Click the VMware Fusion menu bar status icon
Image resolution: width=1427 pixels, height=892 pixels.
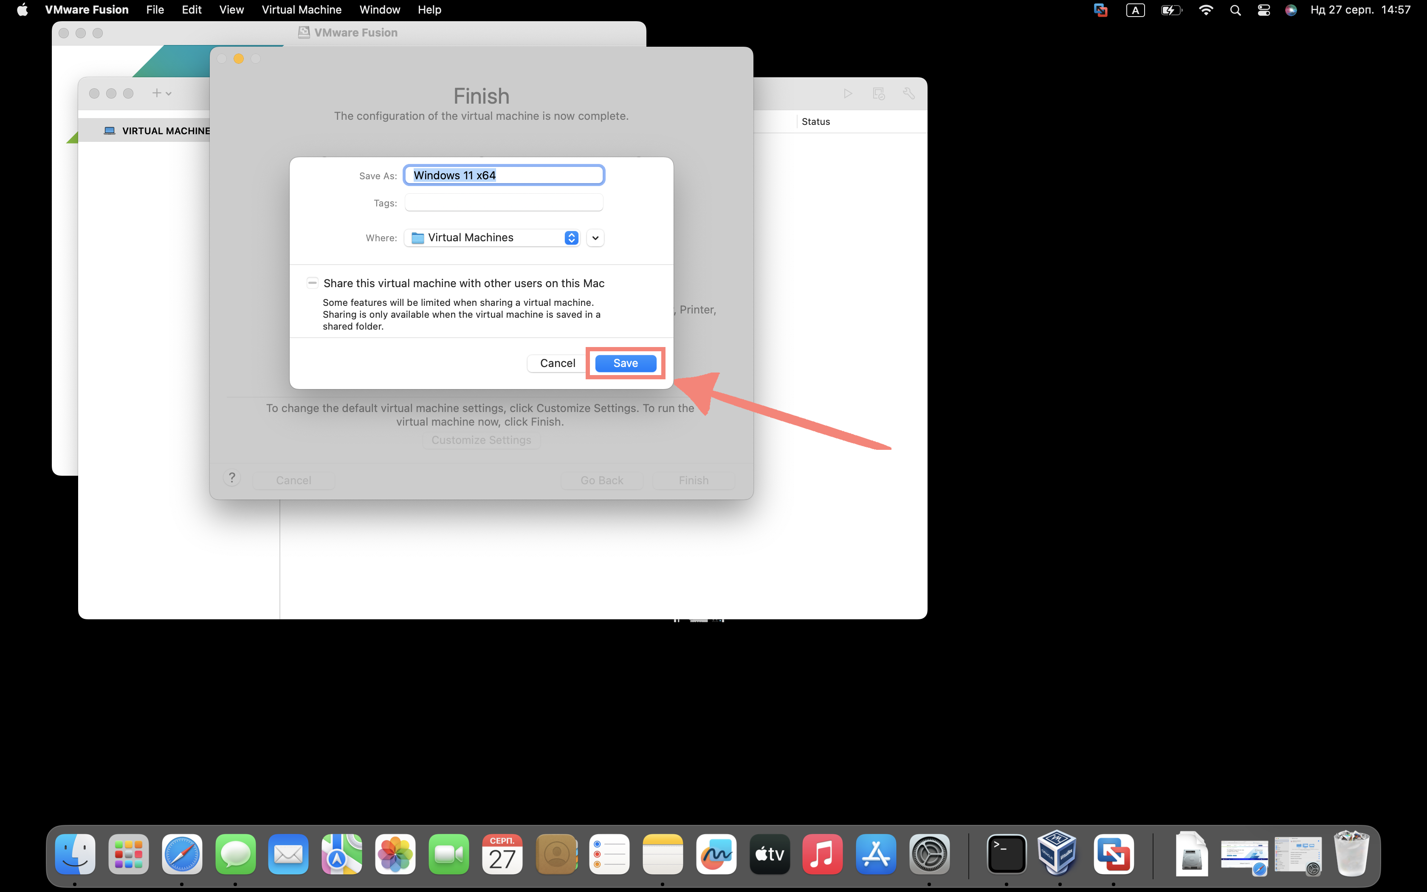point(1100,10)
